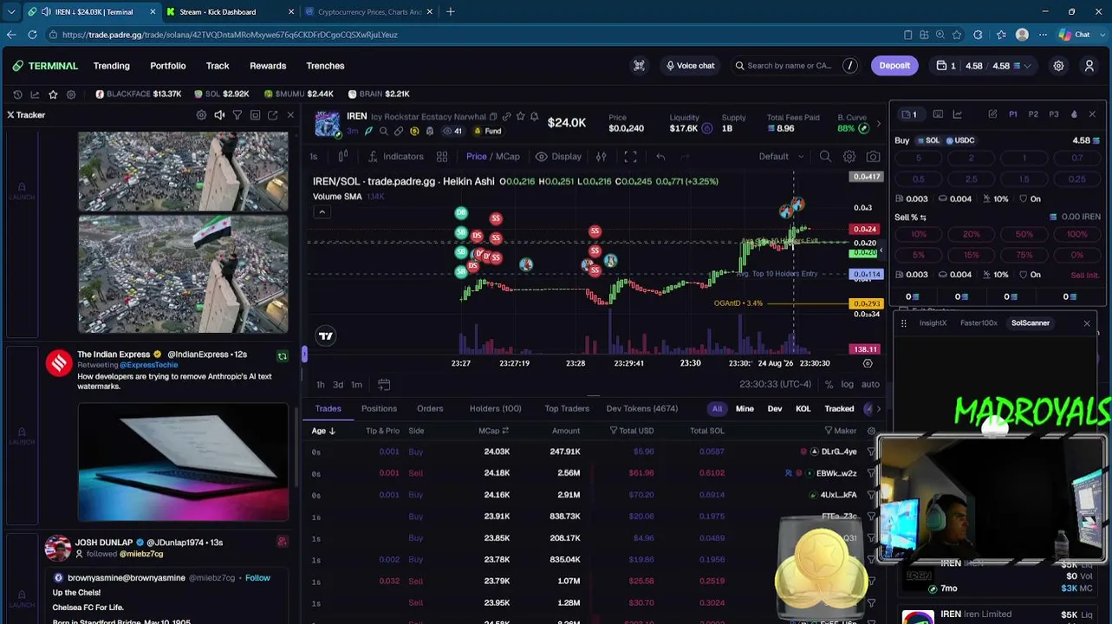Viewport: 1112px width, 624px height.
Task: Toggle chart fullscreen mode
Action: pos(630,157)
